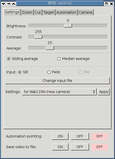
Task: Open window menu down-arrow in title bar
Action: 4,4
